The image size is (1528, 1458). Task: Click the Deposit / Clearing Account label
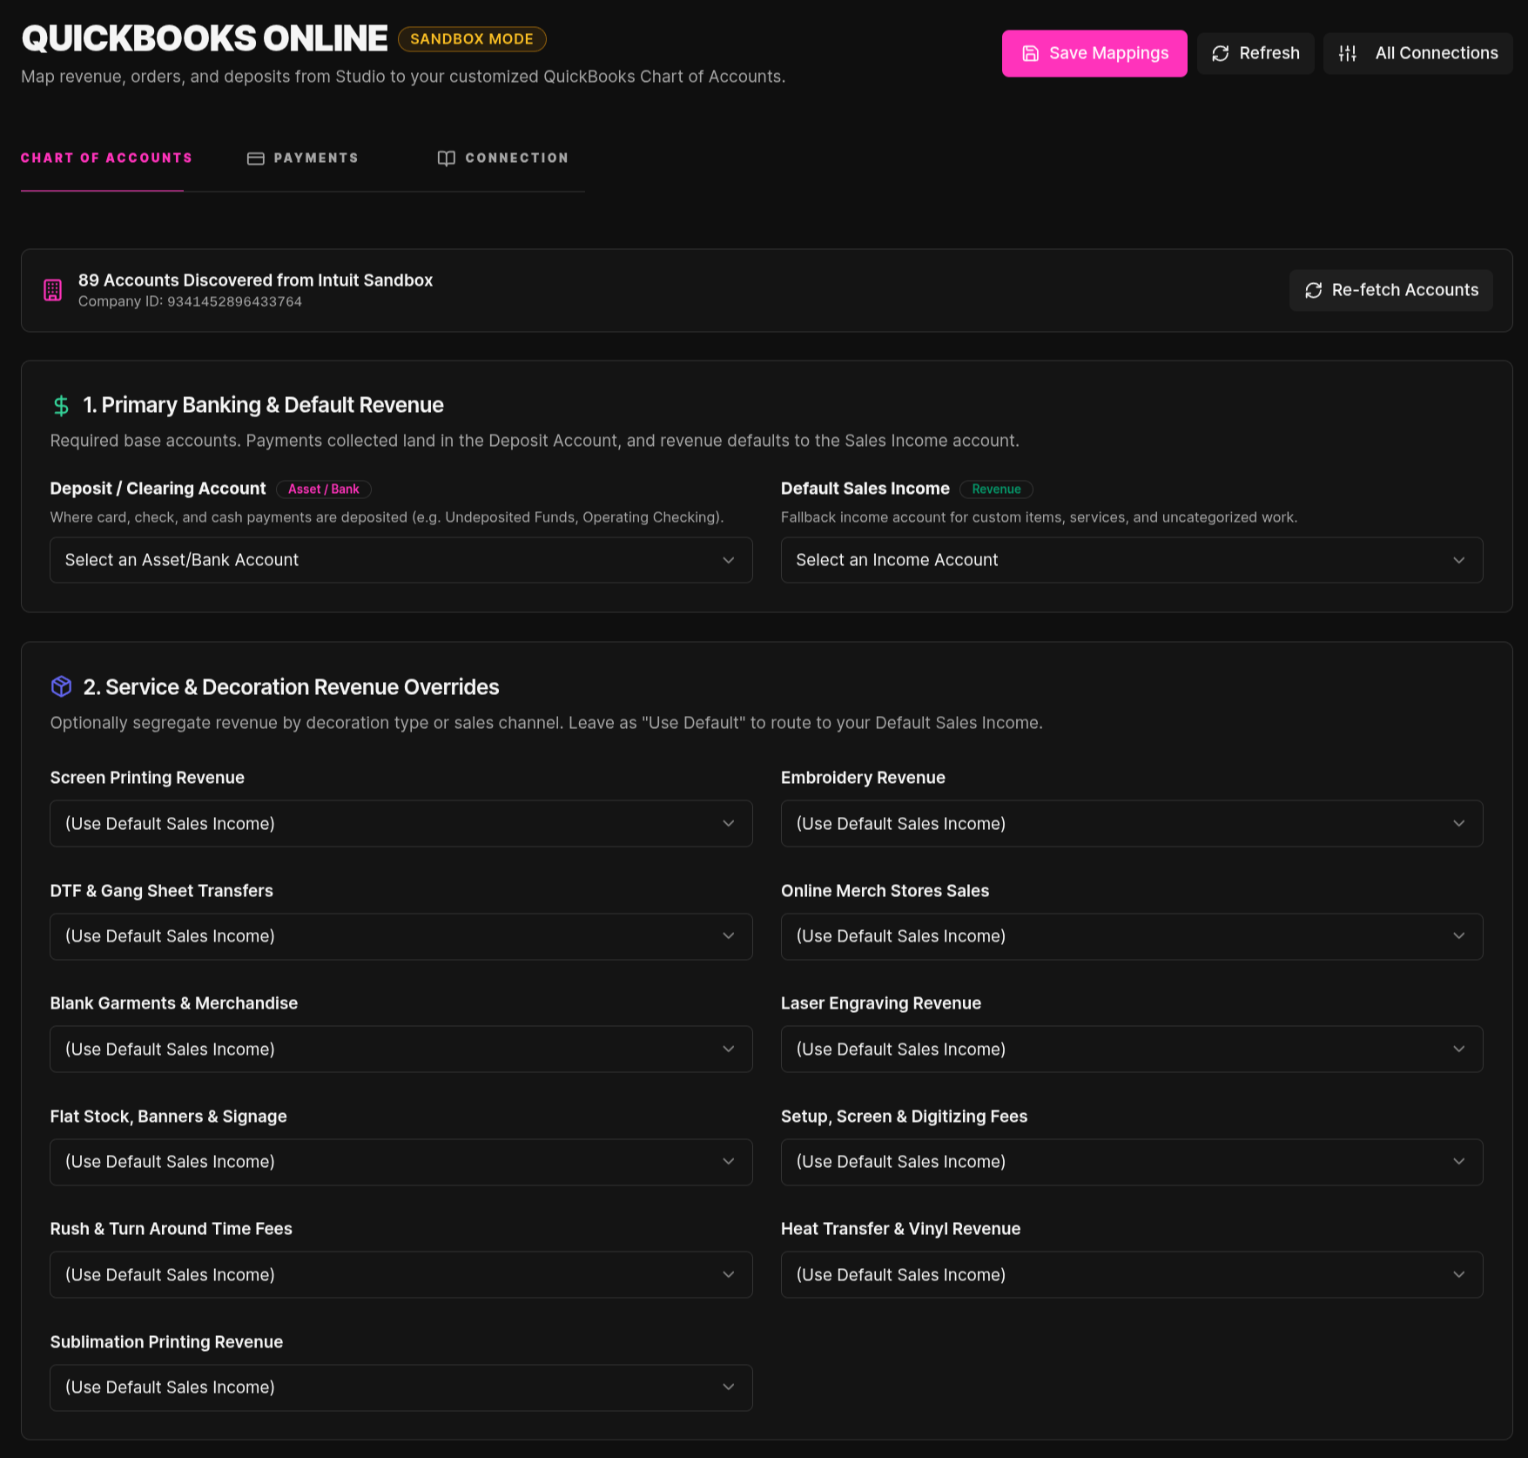tap(158, 489)
